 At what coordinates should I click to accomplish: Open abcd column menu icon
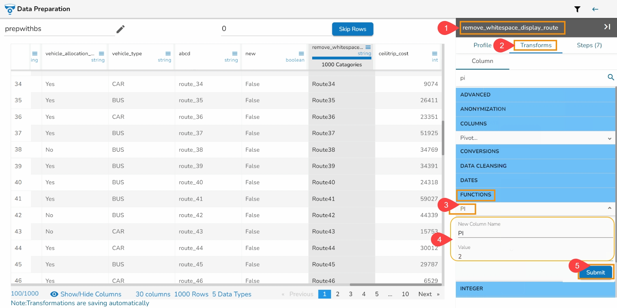point(234,53)
